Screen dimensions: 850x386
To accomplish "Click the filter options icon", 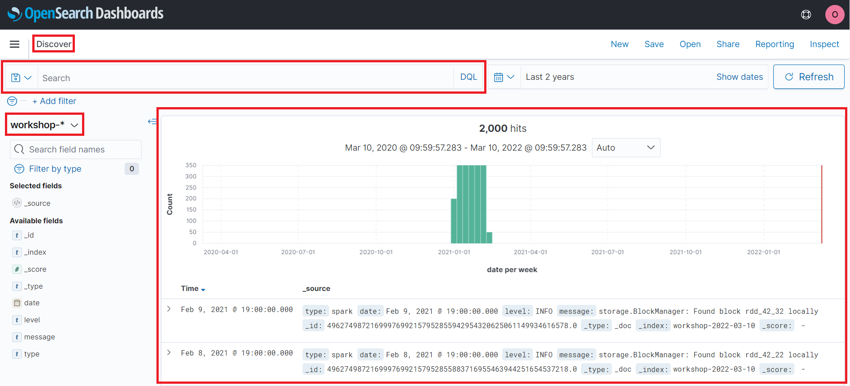I will 12,101.
